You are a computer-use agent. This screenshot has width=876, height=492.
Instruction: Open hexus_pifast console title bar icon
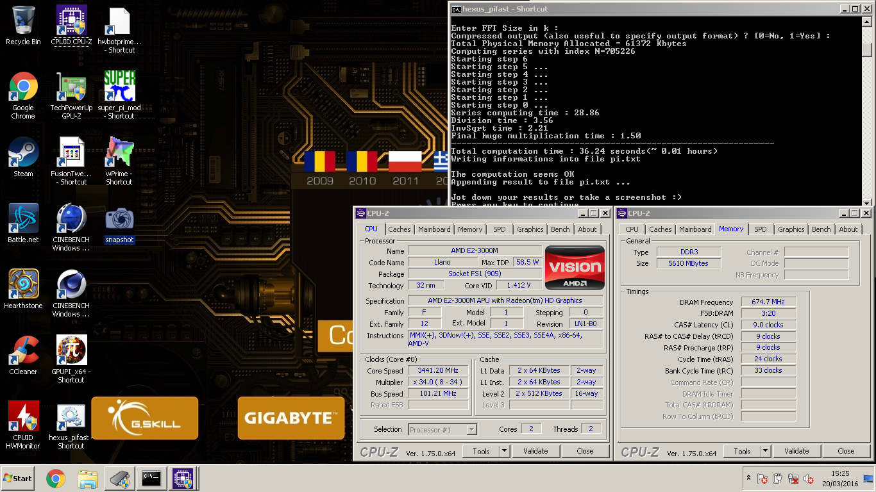pyautogui.click(x=456, y=9)
